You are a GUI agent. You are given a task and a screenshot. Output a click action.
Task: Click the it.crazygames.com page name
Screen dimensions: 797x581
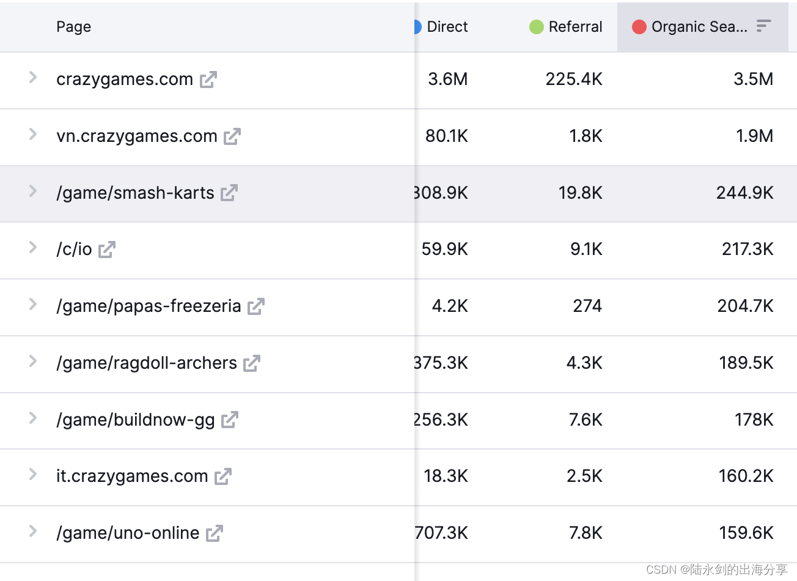[132, 476]
